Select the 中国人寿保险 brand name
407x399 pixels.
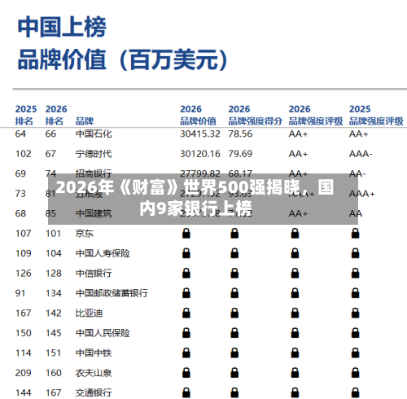pyautogui.click(x=103, y=253)
